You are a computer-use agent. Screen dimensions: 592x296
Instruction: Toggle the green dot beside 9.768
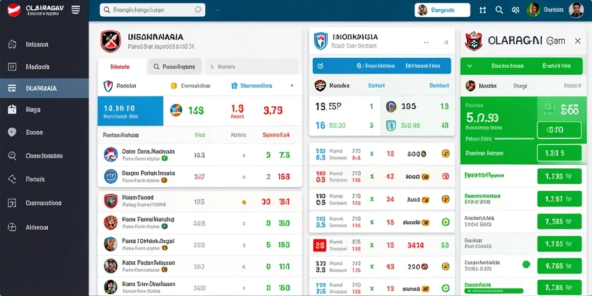526,265
